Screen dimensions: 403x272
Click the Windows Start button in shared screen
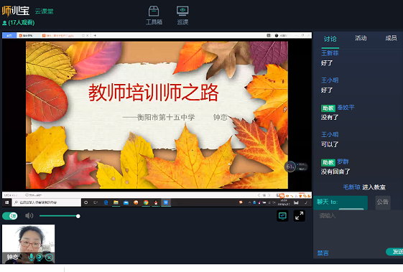click(x=7, y=202)
